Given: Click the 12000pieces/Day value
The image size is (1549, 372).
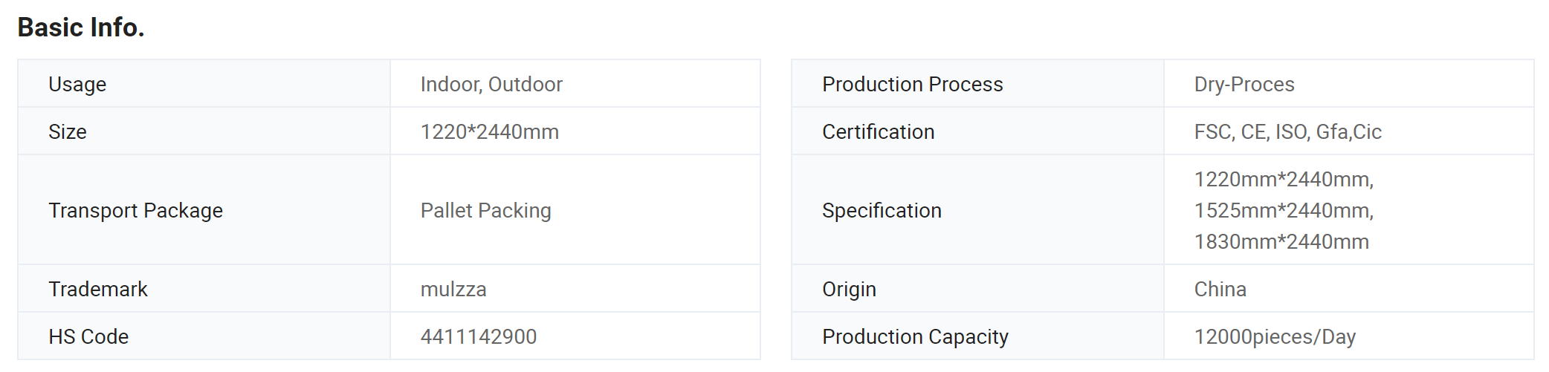Looking at the screenshot, I should click(x=1275, y=336).
